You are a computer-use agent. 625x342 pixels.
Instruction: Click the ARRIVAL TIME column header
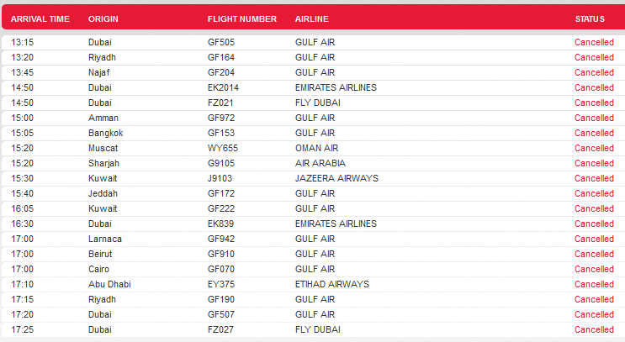(x=40, y=19)
